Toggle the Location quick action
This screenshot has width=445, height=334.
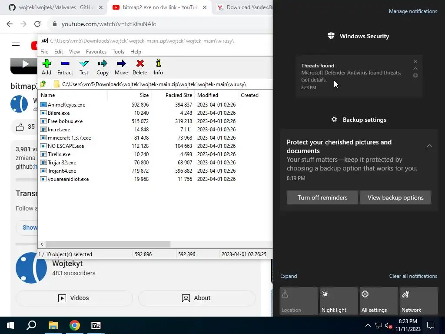pos(299,301)
